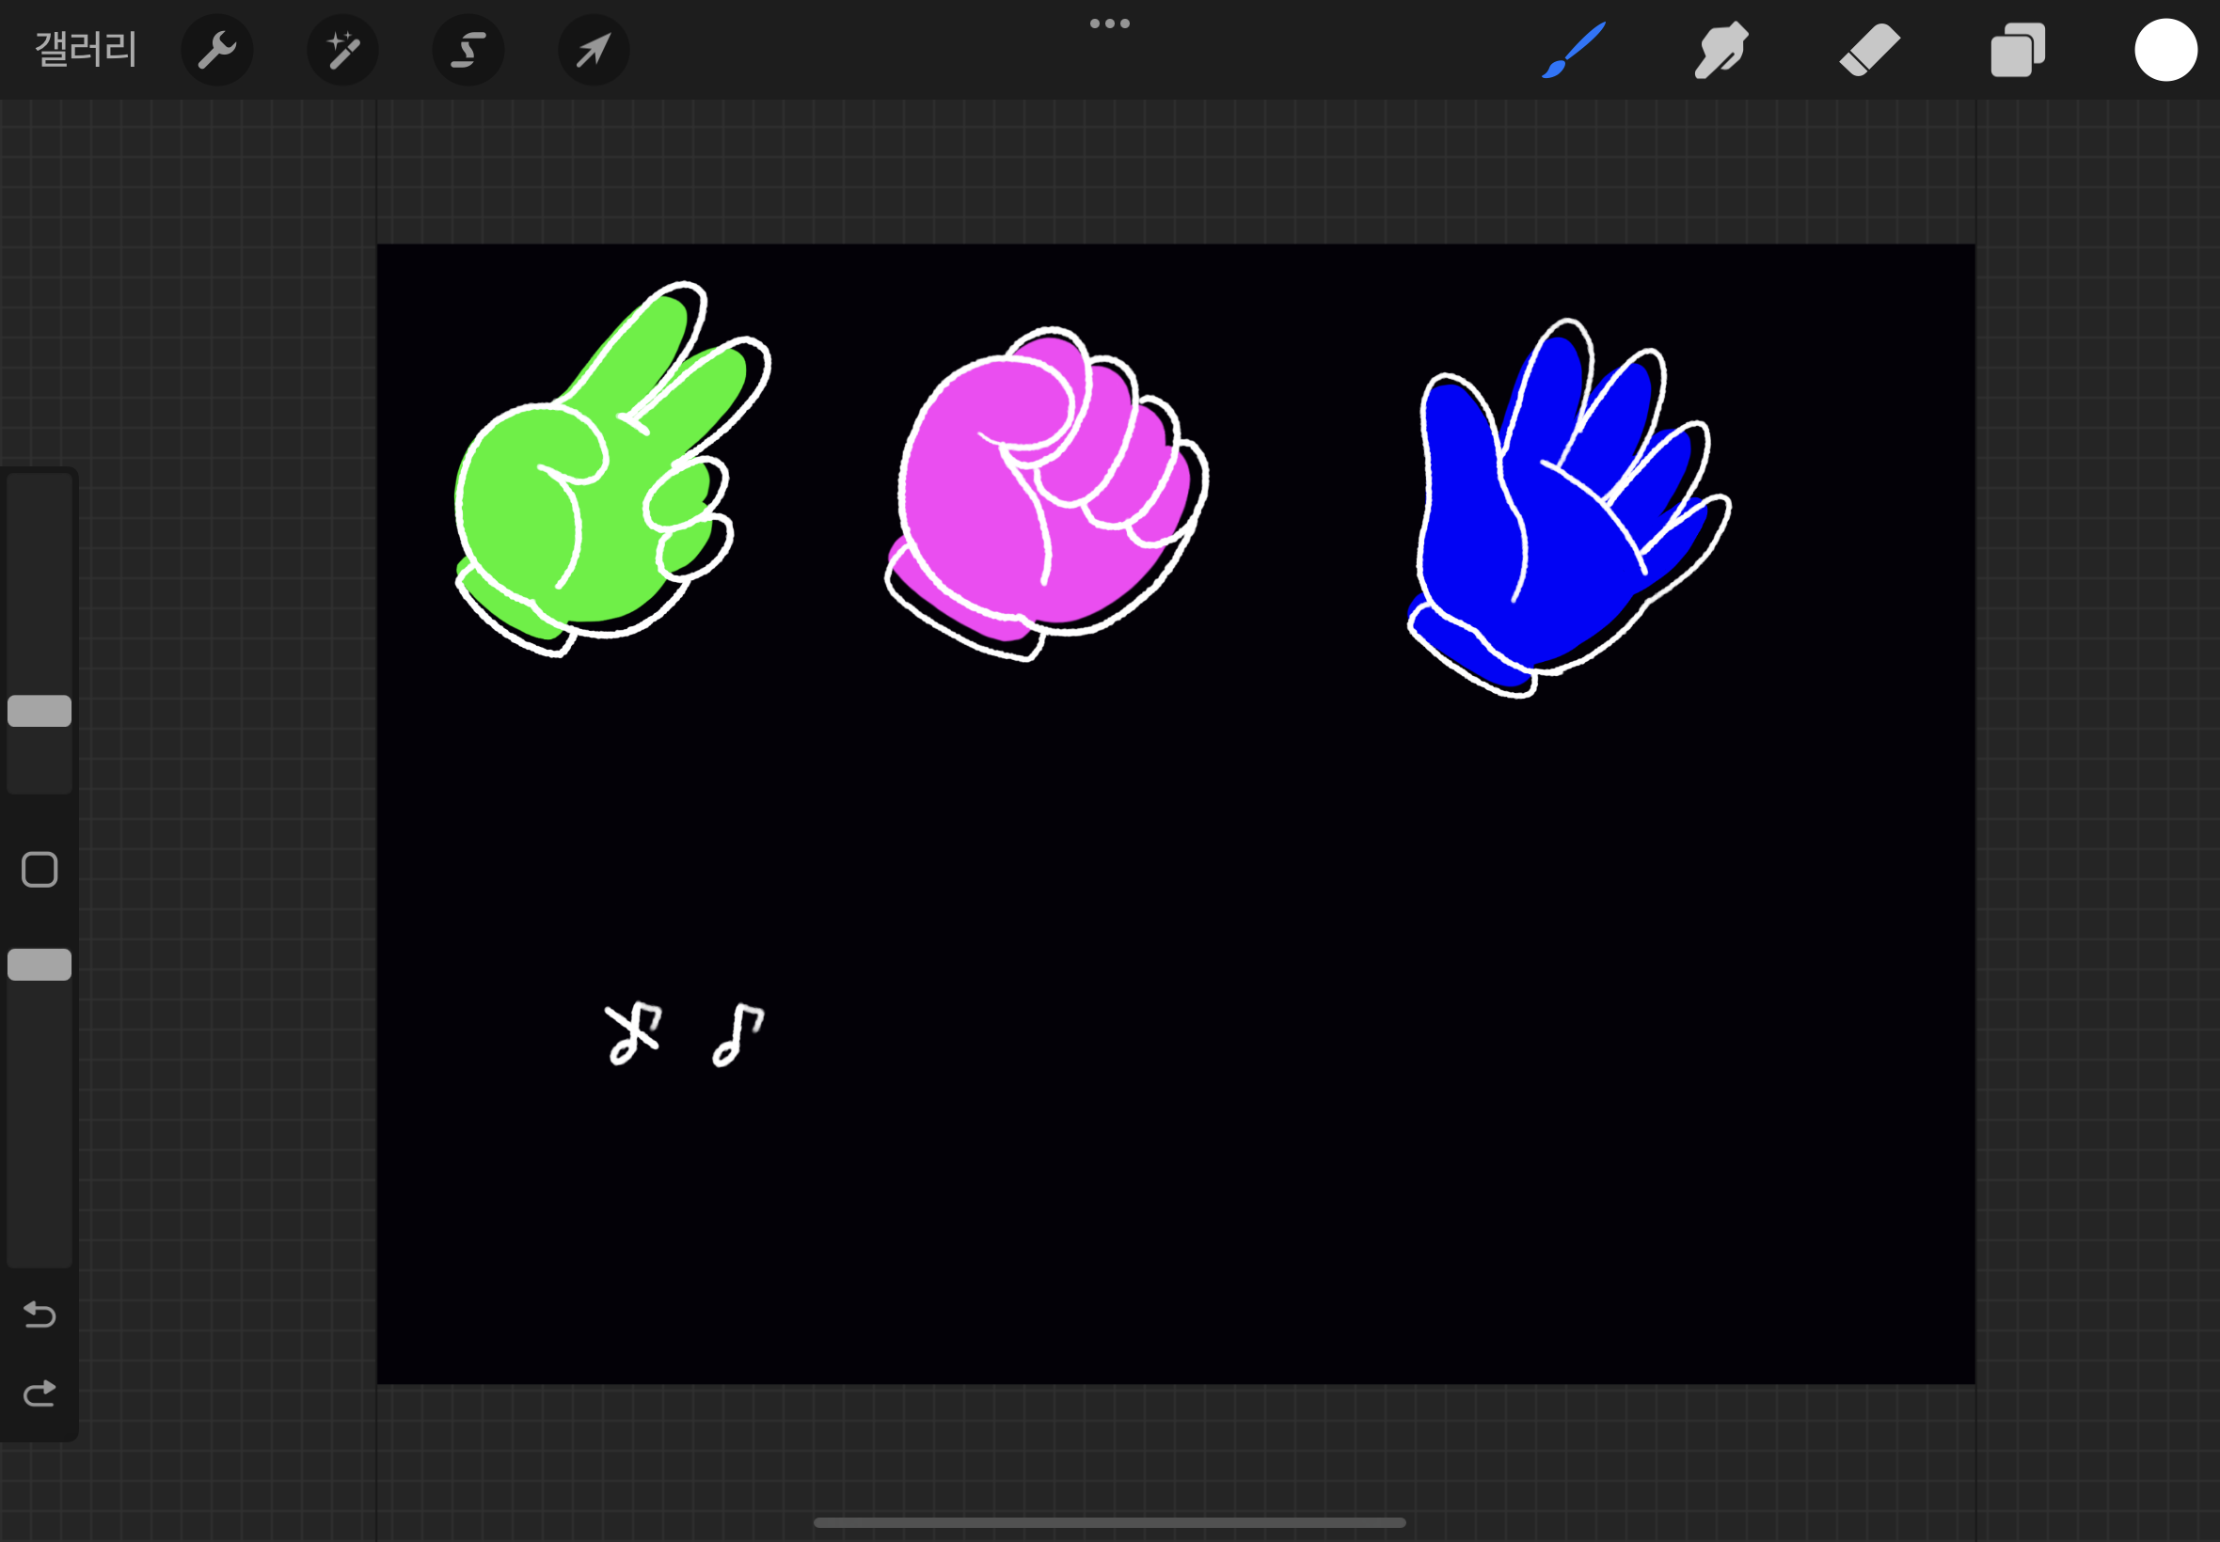The width and height of the screenshot is (2220, 1542).
Task: Activate the Selection S-shaped tool
Action: click(468, 50)
